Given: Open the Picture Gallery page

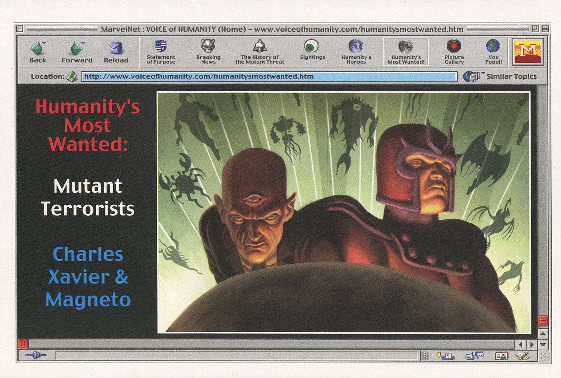Looking at the screenshot, I should (454, 52).
